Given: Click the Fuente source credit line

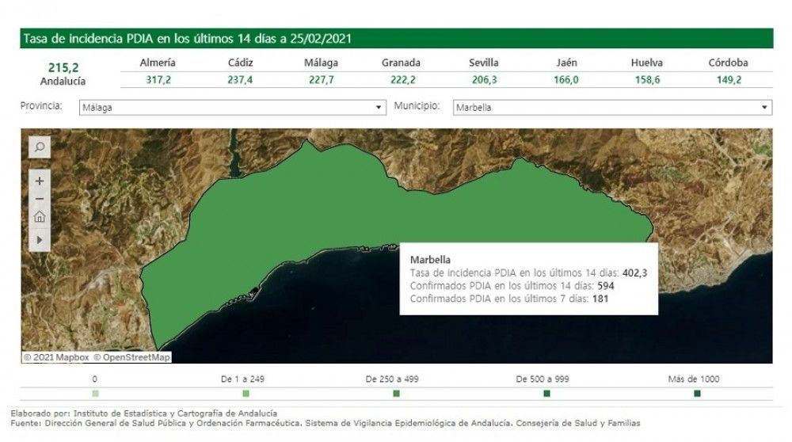Looking at the screenshot, I should [326, 423].
